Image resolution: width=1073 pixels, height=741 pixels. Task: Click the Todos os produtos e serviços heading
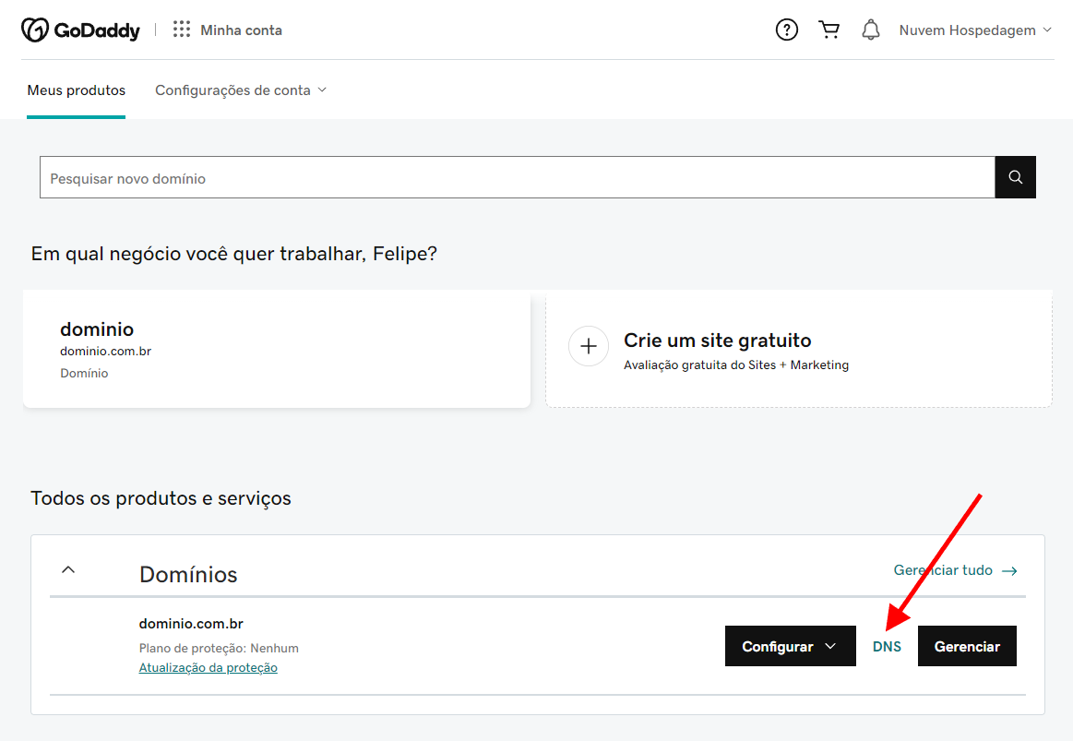tap(161, 498)
